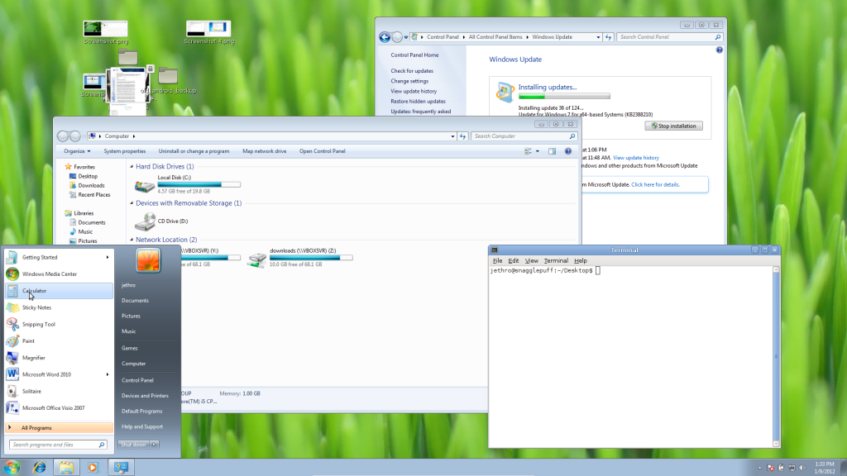This screenshot has width=847, height=476.
Task: Expand Microsoft Word 2010 jump list arrow
Action: pos(108,374)
